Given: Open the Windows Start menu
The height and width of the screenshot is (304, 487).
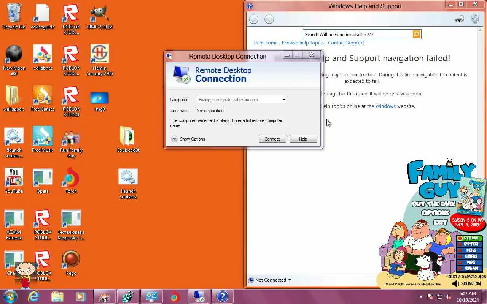Looking at the screenshot, I should click(10, 296).
